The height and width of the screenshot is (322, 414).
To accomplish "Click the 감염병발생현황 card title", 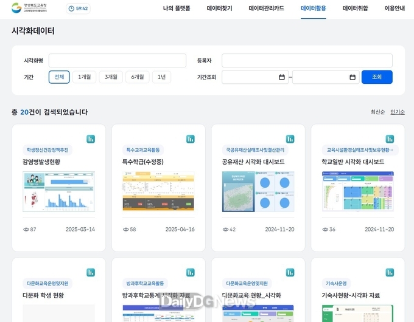I will (x=41, y=162).
